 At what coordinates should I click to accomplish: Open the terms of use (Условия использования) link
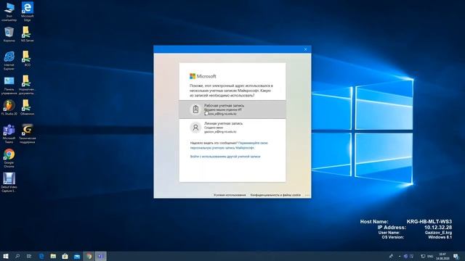pos(230,195)
